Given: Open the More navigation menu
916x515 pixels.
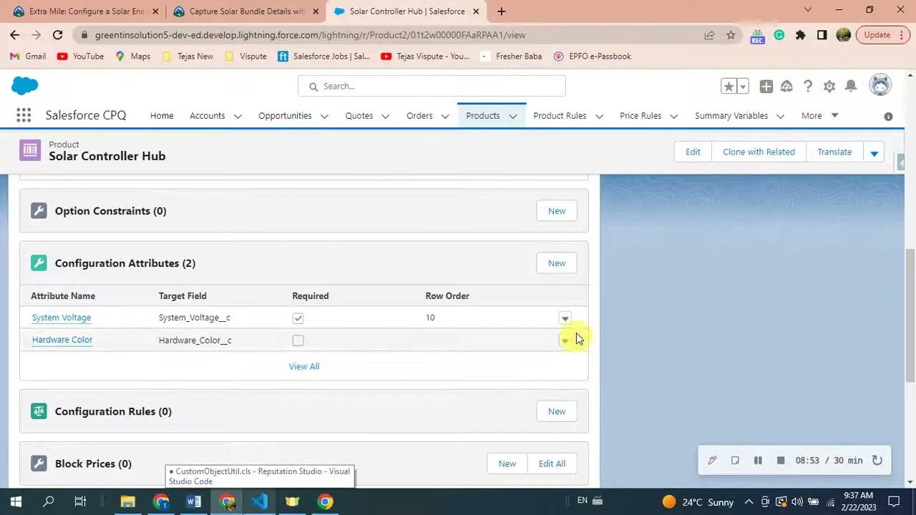Looking at the screenshot, I should tap(819, 115).
